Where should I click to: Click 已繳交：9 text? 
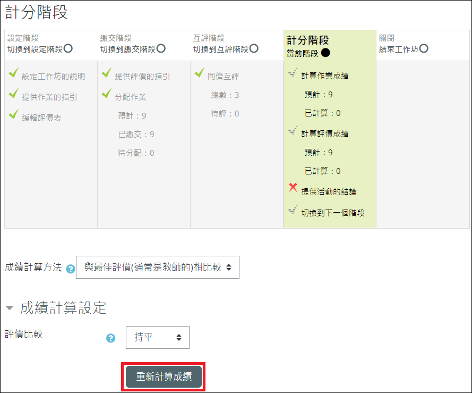click(x=136, y=134)
